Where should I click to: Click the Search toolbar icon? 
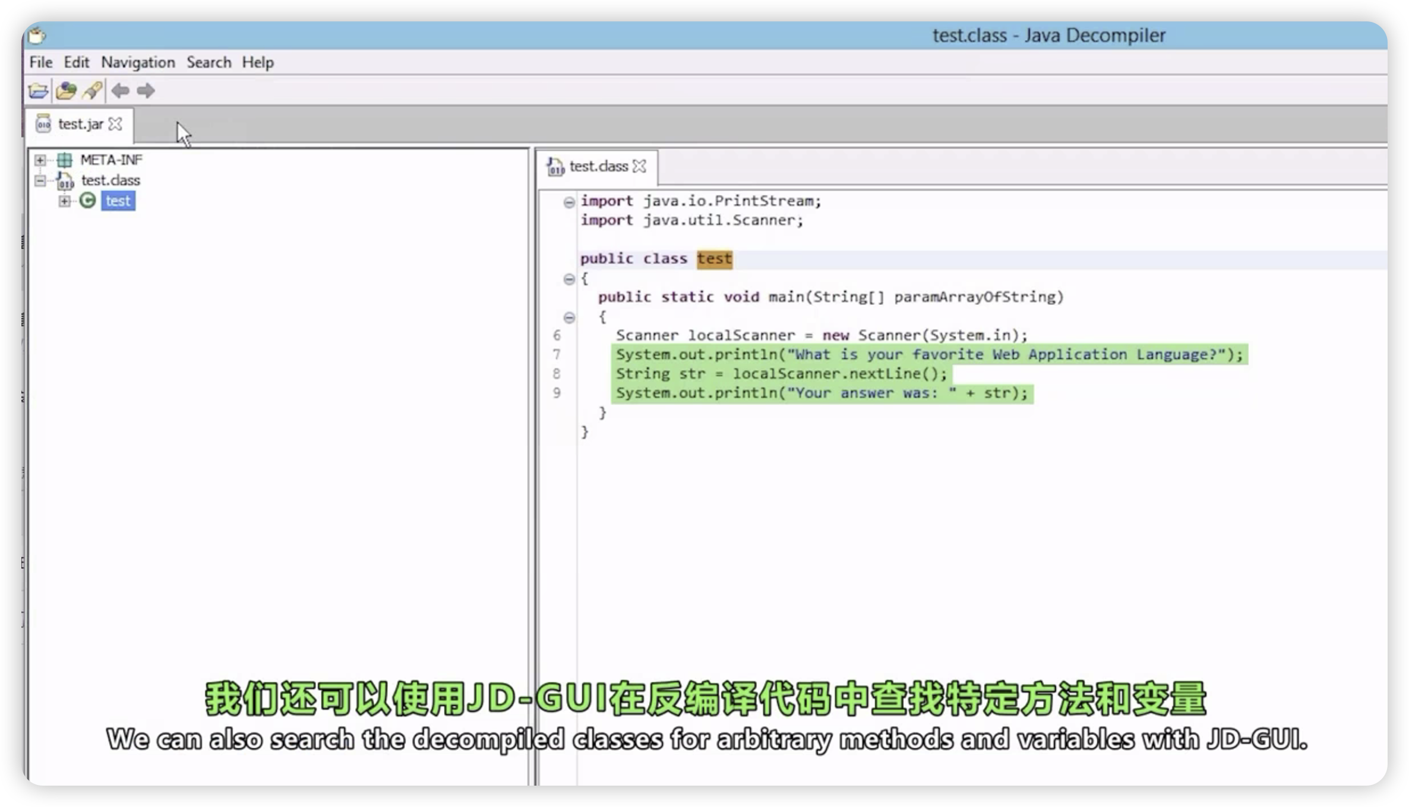92,91
